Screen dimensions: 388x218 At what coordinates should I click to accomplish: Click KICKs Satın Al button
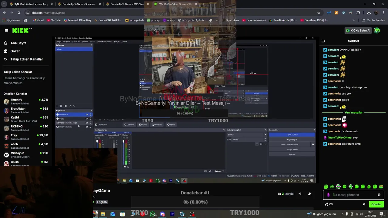pos(358,31)
